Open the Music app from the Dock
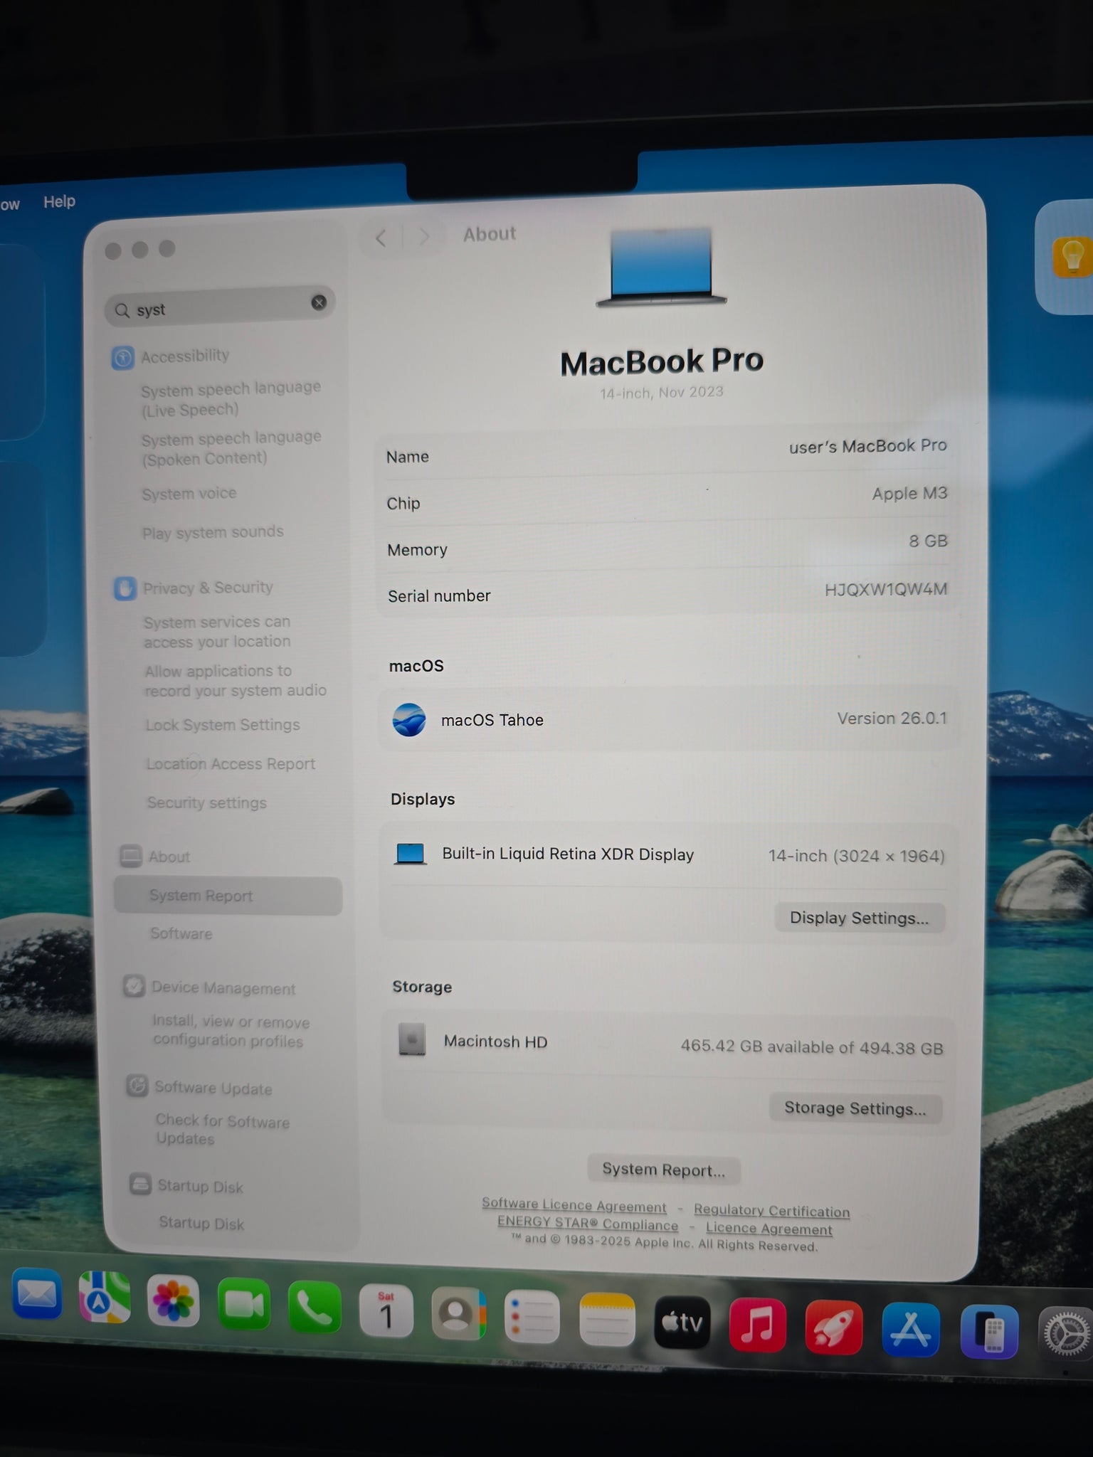 (x=757, y=1326)
